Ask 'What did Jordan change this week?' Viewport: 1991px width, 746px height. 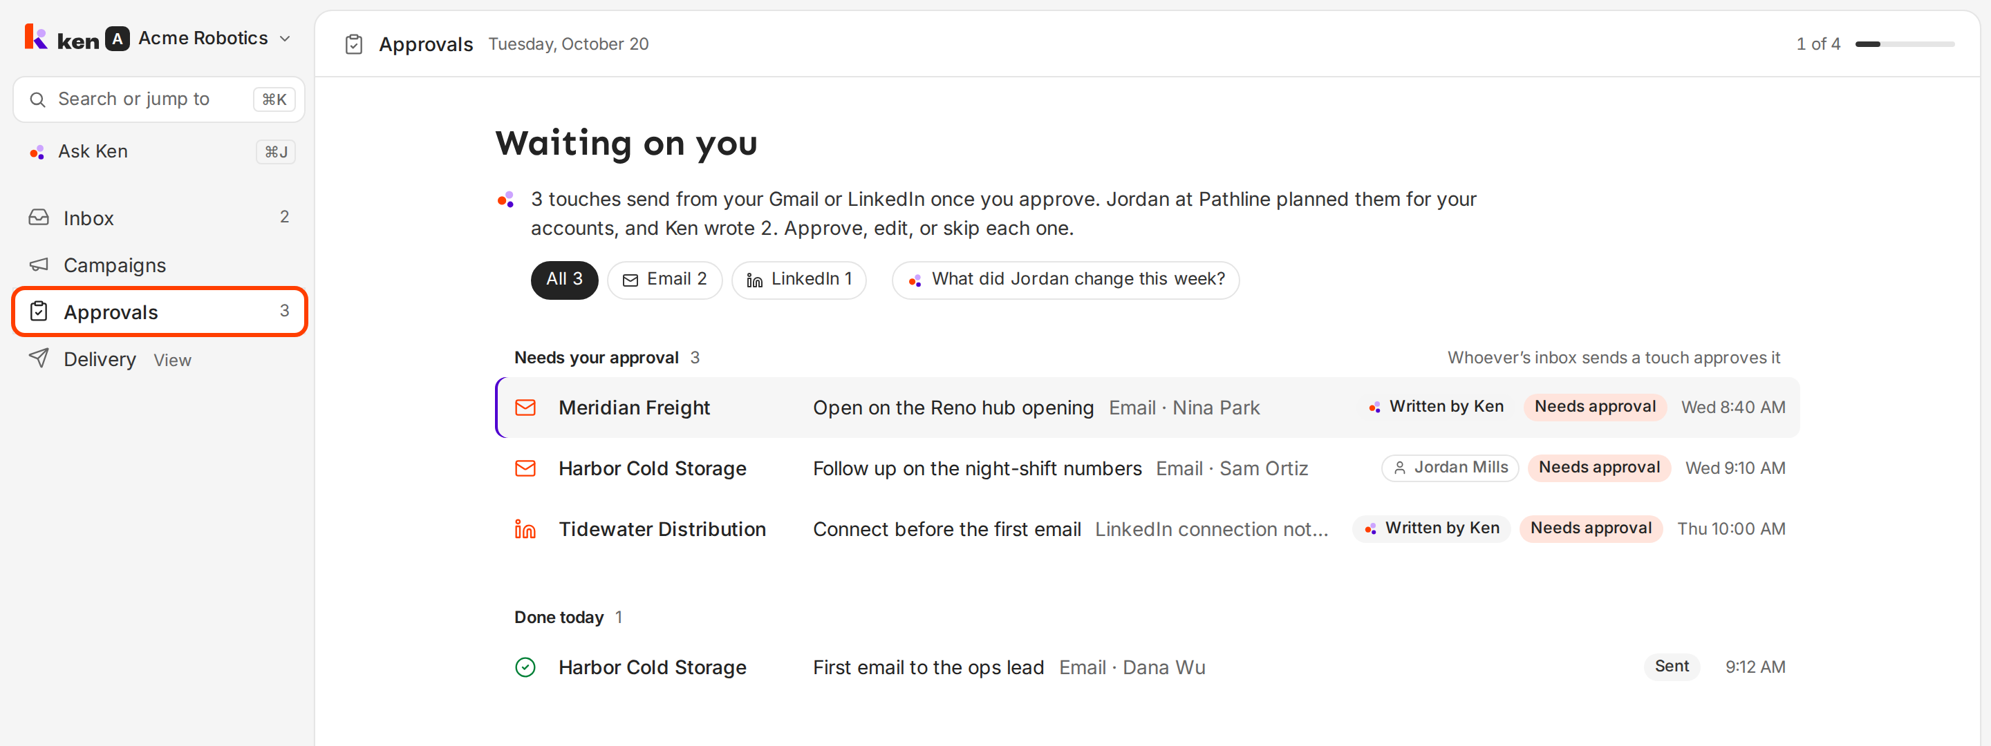tap(1066, 280)
